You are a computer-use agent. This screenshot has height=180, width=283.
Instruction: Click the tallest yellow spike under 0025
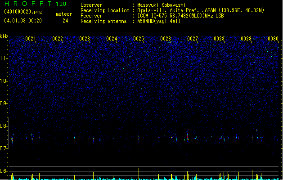point(139,174)
